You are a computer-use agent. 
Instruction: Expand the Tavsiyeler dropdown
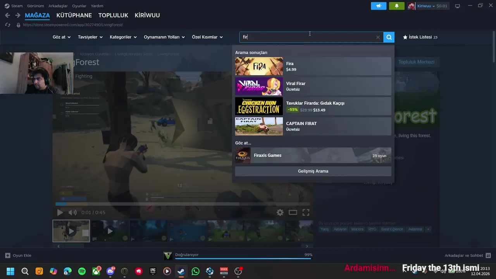[90, 37]
